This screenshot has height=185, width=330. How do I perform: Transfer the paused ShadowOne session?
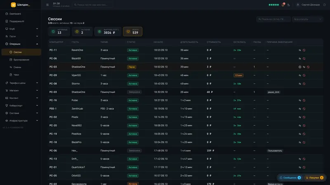tap(304, 67)
